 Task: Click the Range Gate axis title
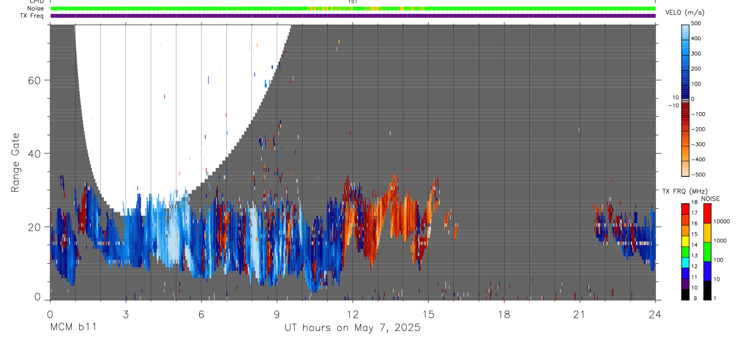(16, 163)
